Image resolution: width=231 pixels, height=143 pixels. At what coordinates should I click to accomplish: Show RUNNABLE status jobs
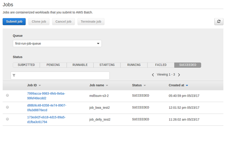tap(80, 65)
